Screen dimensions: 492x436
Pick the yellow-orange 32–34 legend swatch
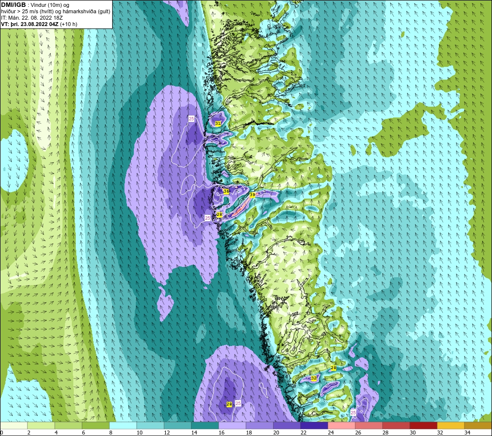click(x=451, y=426)
